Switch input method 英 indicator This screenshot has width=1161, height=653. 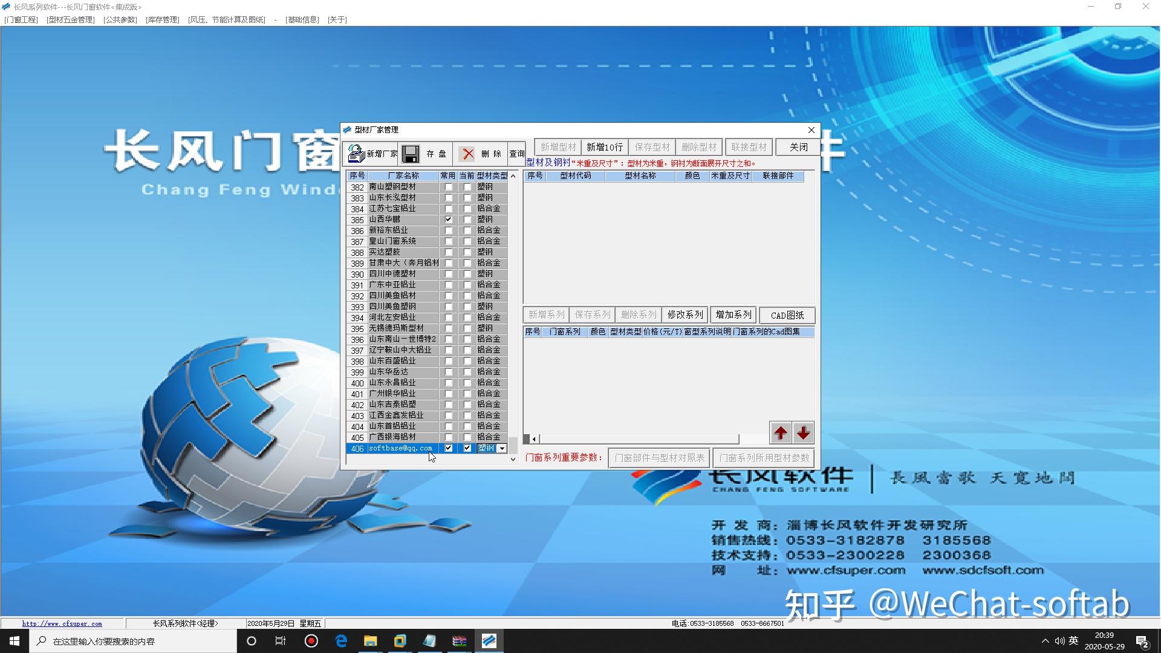[x=1073, y=641]
